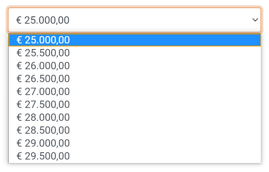Set the amount to twenty-six thousand euros
269x172 pixels.
(134, 66)
